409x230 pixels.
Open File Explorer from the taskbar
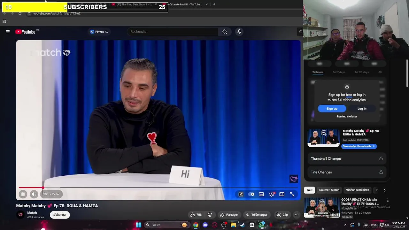tap(233, 225)
